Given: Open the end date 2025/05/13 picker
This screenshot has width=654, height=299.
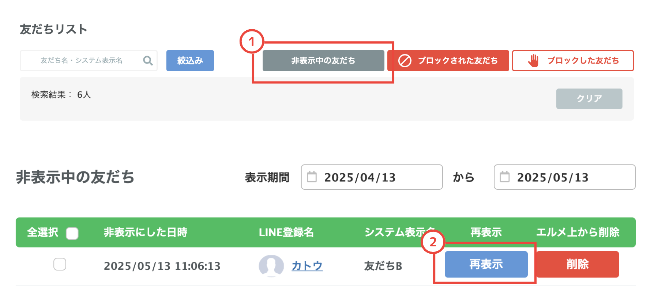Looking at the screenshot, I should [564, 177].
